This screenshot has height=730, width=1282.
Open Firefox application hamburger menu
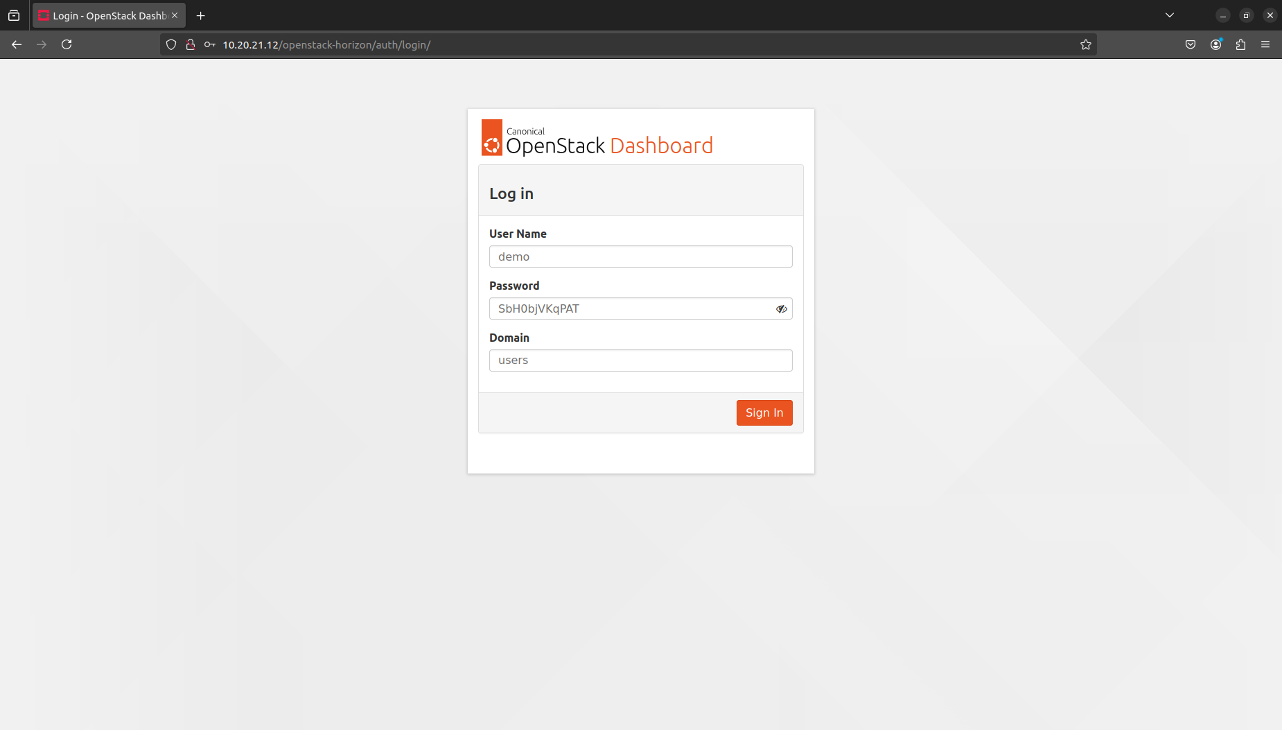pos(1265,44)
